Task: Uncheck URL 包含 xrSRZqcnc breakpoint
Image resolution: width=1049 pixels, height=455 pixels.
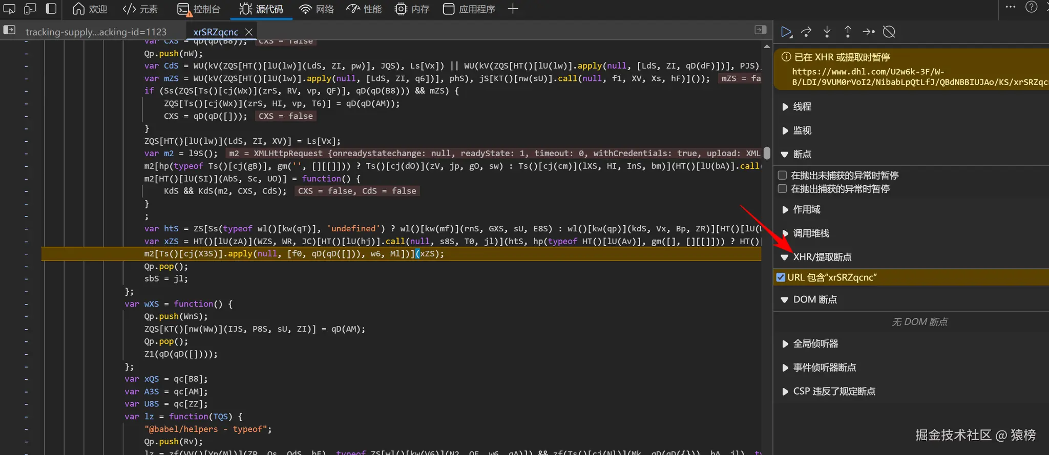Action: (x=781, y=277)
